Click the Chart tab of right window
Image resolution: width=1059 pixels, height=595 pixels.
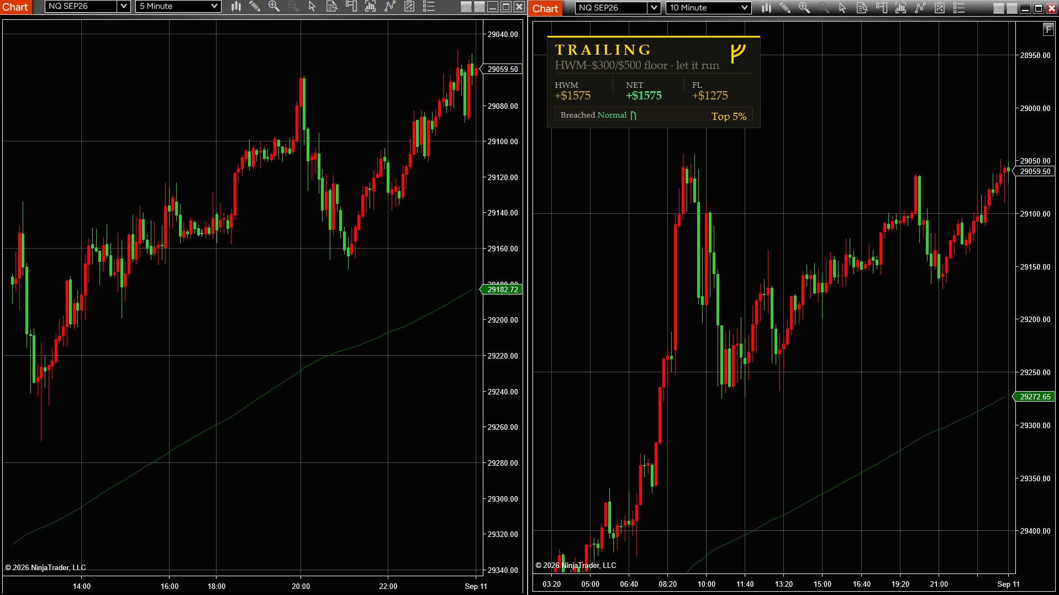pos(545,8)
